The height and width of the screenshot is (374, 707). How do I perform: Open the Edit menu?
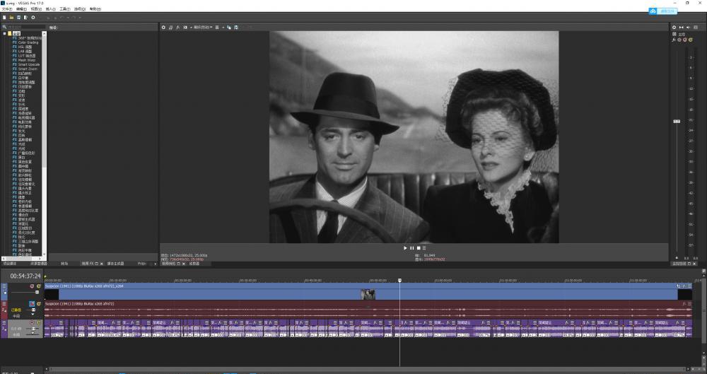click(21, 9)
